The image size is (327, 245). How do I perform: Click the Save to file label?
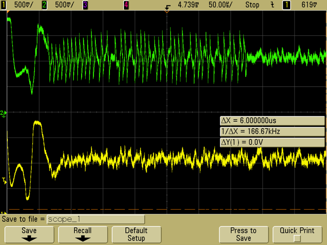pos(23,219)
